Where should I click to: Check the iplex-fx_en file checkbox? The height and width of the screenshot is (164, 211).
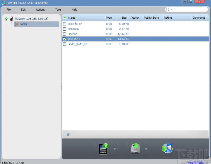point(65,24)
